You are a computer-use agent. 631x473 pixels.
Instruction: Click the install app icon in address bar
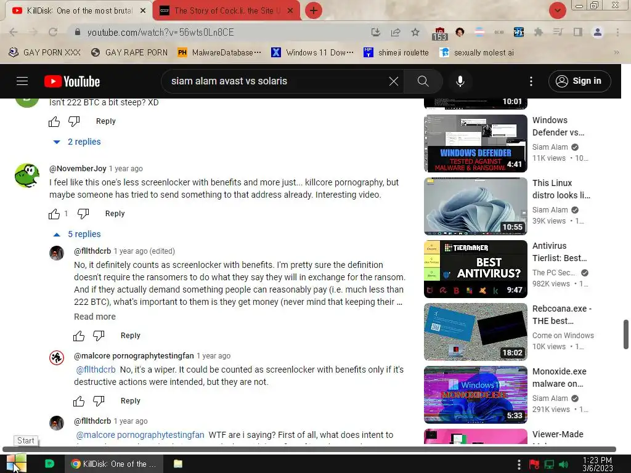point(375,32)
